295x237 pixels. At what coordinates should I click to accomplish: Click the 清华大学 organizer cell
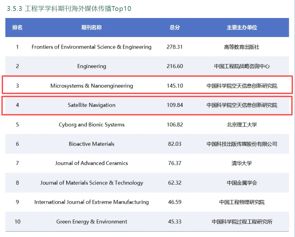coord(242,163)
